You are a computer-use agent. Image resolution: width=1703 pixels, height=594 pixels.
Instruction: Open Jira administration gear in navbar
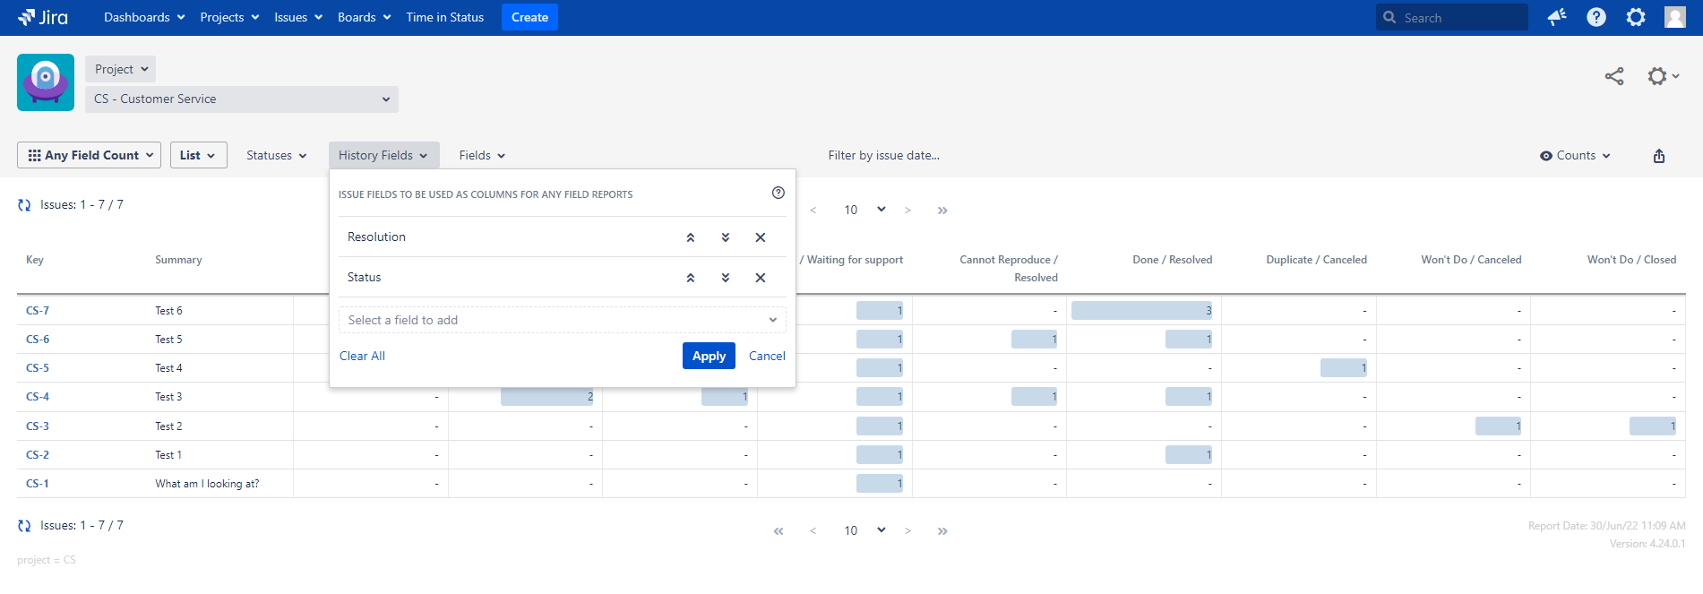(1635, 17)
